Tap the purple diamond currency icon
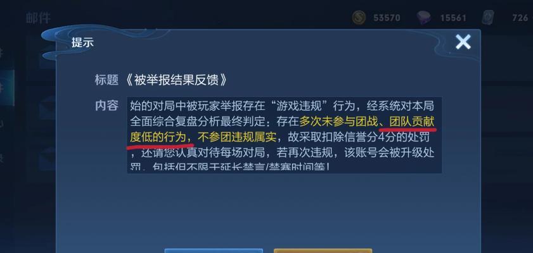Viewport: 533px width, 253px height. [x=424, y=18]
